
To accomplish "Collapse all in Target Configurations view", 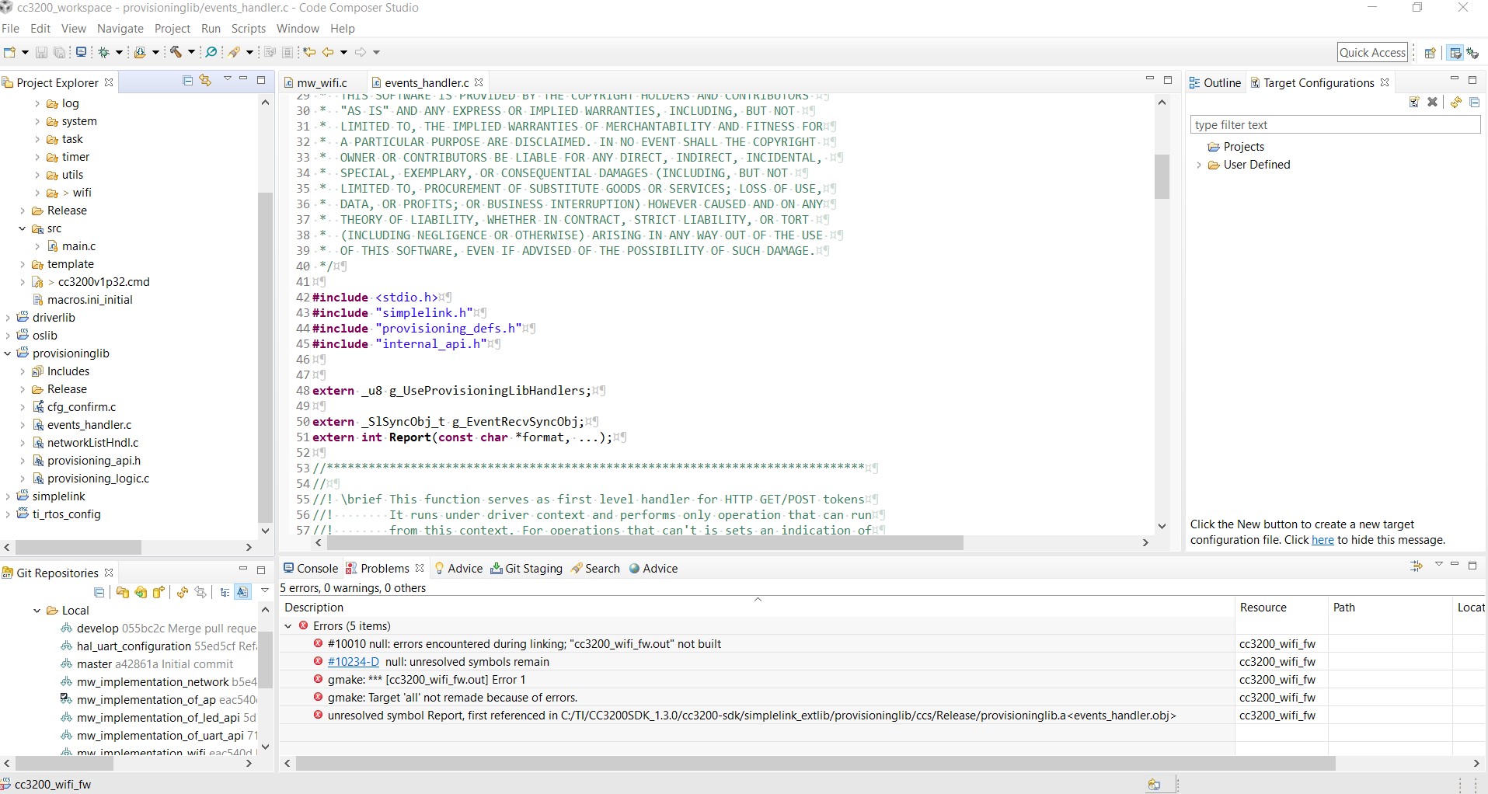I will click(1474, 102).
